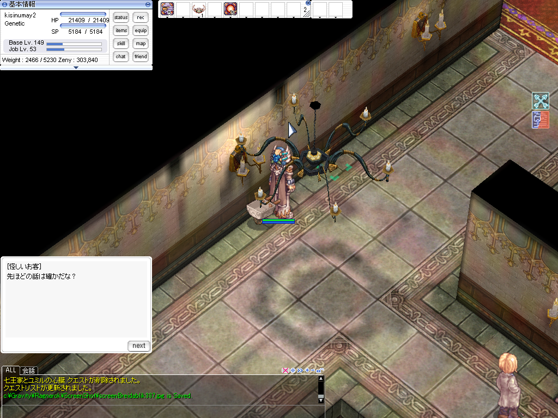The height and width of the screenshot is (418, 558).
Task: Click the screenshot saved message line
Action: (x=98, y=396)
